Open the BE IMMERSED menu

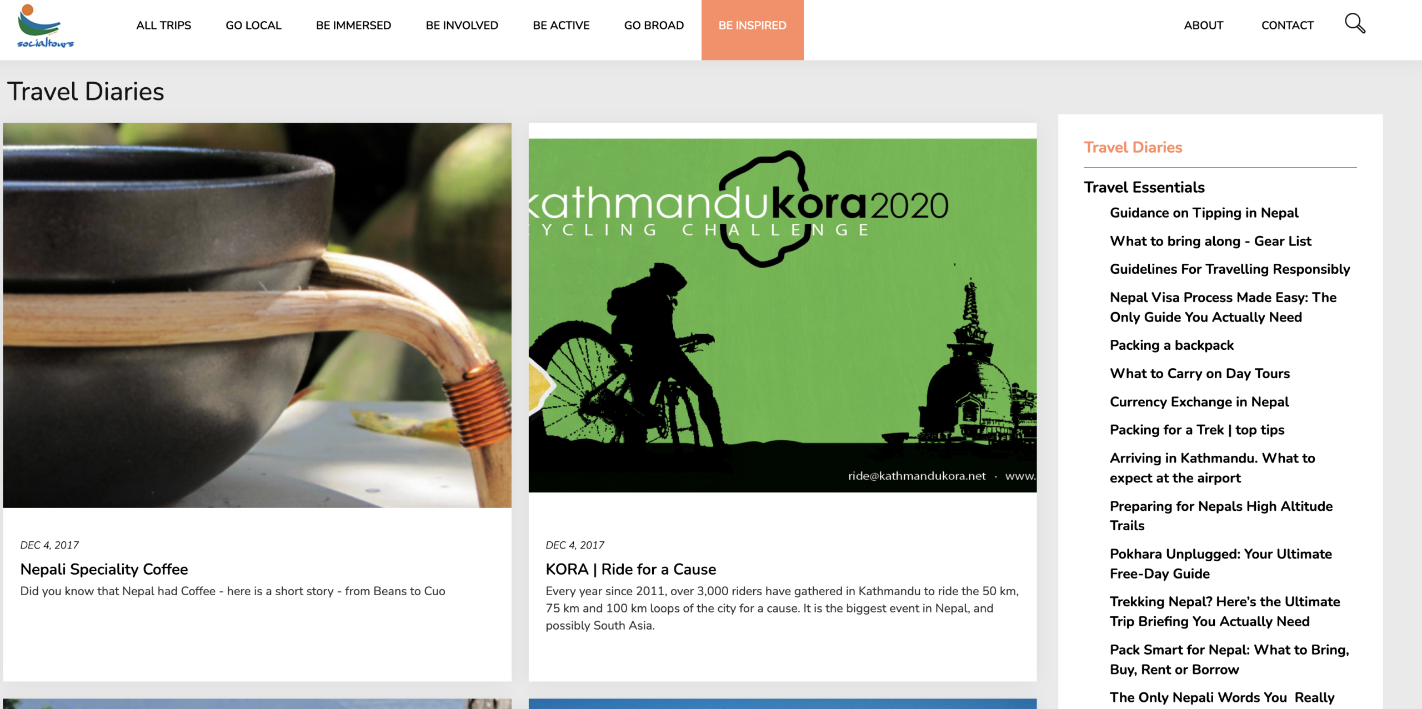pyautogui.click(x=353, y=26)
